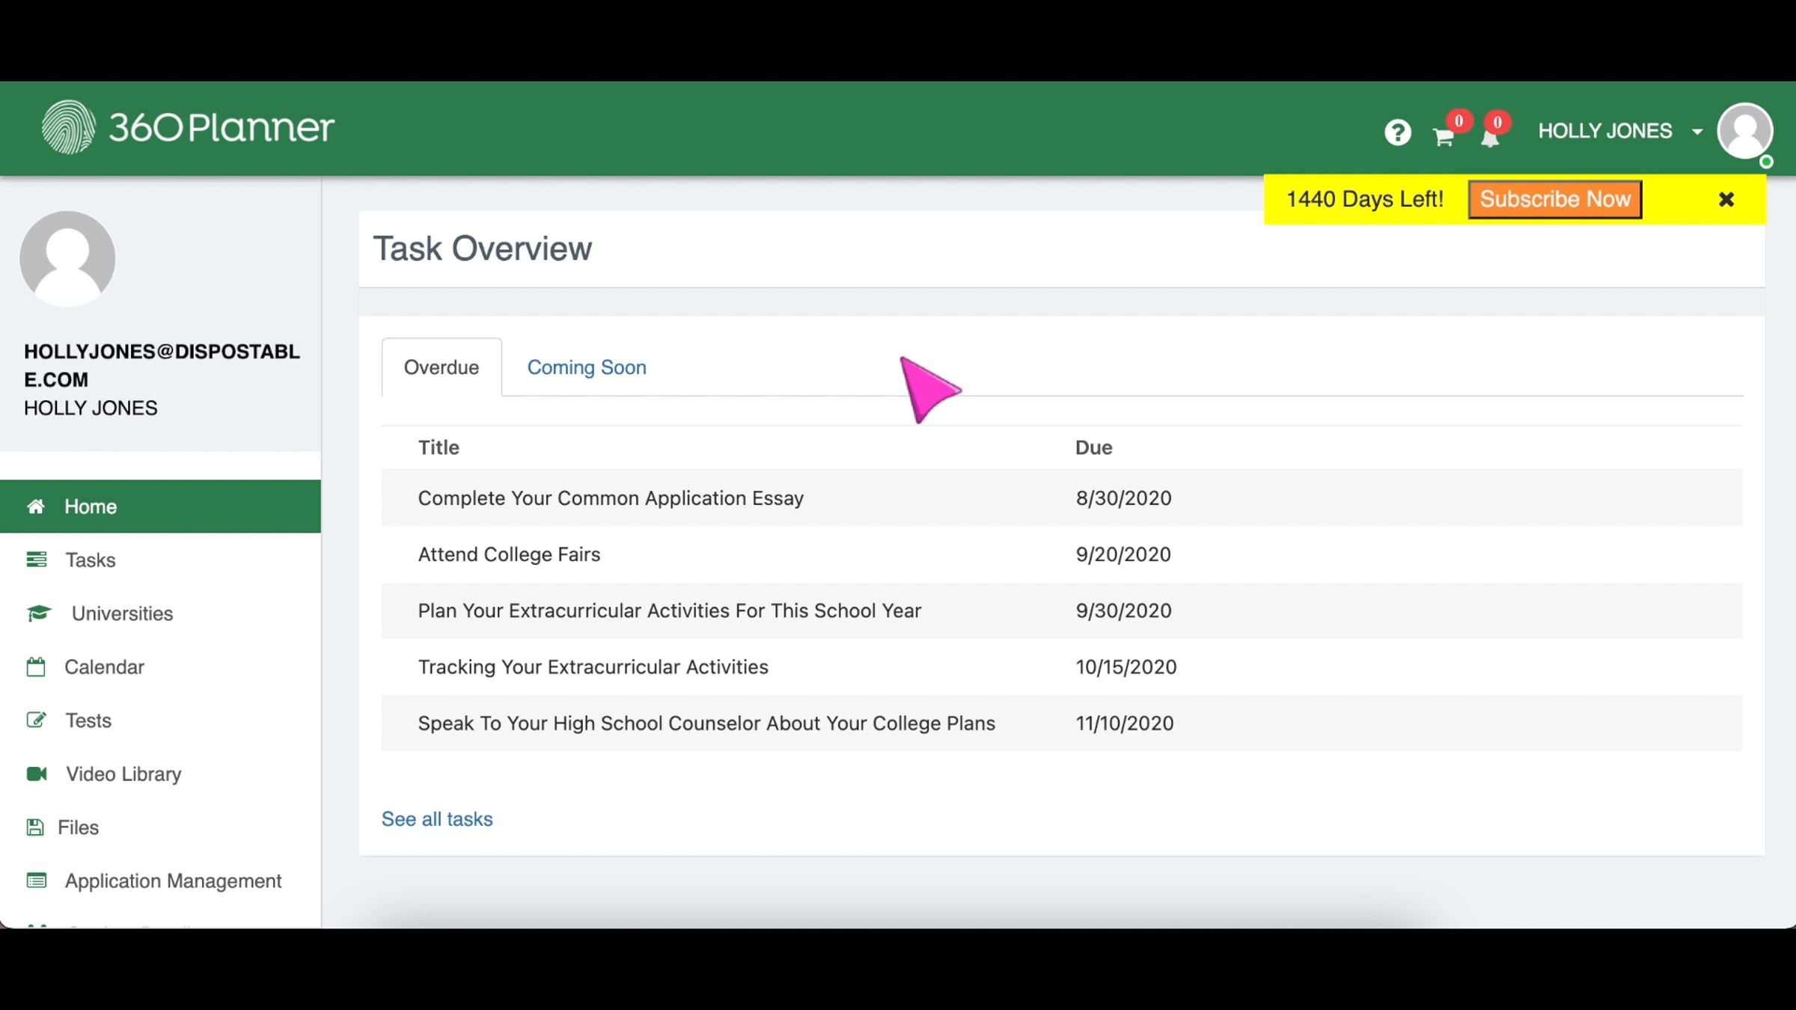This screenshot has height=1010, width=1796.
Task: Switch to the Coming Soon tab
Action: [x=587, y=367]
